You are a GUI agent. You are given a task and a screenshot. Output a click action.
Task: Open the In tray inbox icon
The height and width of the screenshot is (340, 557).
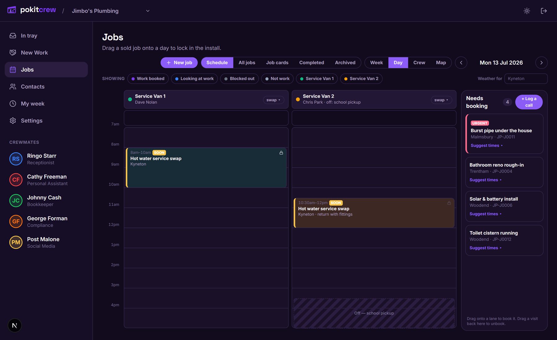(13, 36)
